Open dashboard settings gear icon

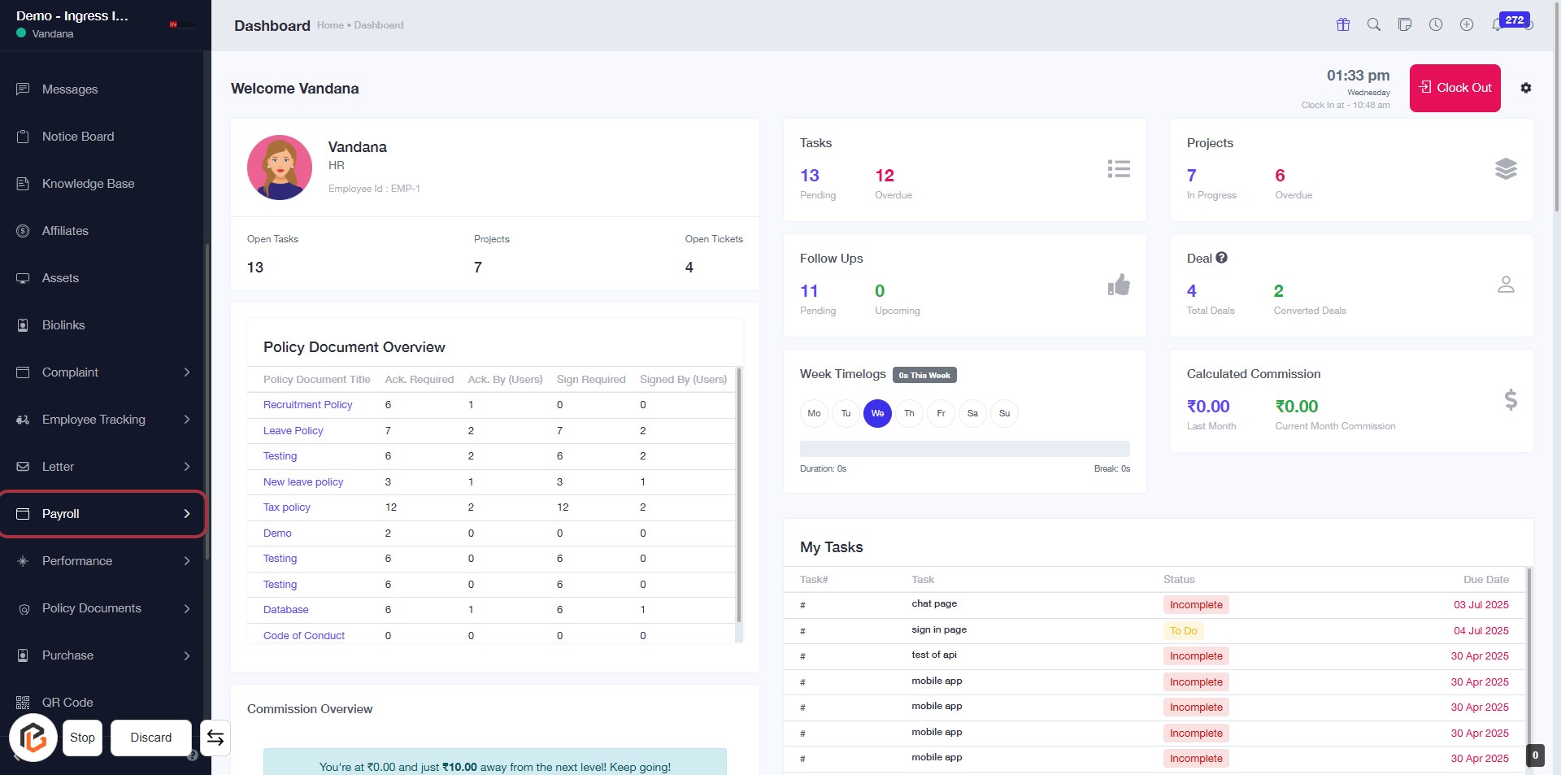(x=1525, y=88)
